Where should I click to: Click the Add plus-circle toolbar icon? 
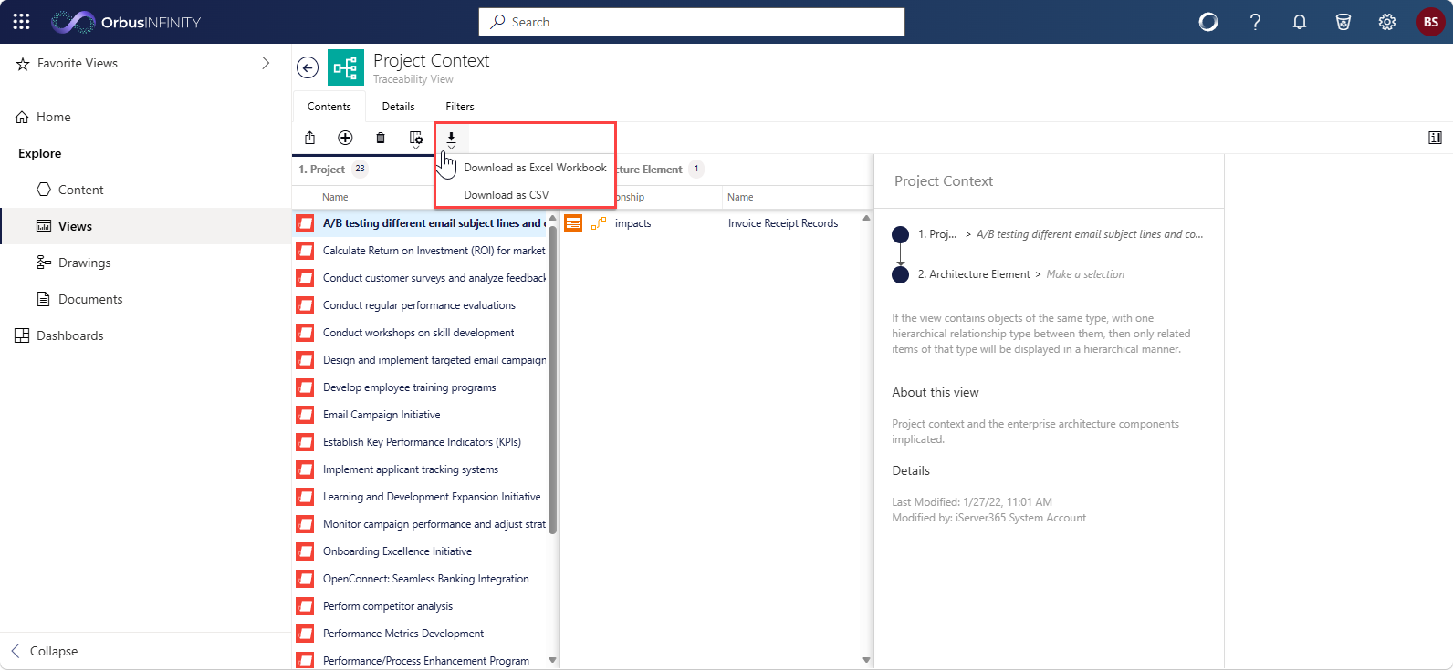[x=345, y=138]
